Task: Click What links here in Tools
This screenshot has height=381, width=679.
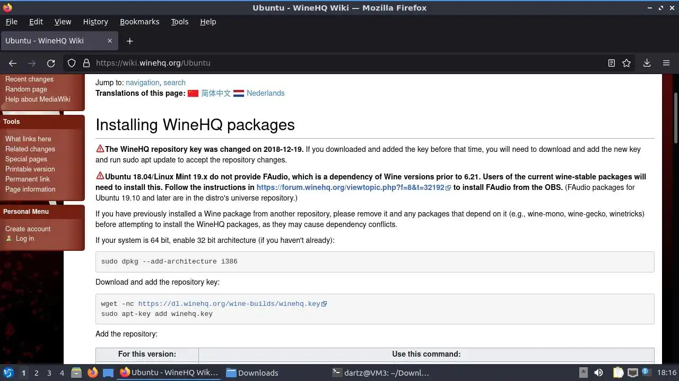Action: click(x=28, y=139)
